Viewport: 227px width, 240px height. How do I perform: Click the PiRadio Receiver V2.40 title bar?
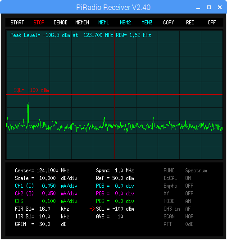(x=113, y=7)
